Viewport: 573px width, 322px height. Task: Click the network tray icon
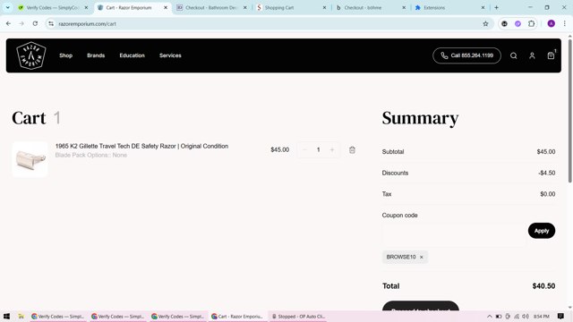tap(517, 316)
